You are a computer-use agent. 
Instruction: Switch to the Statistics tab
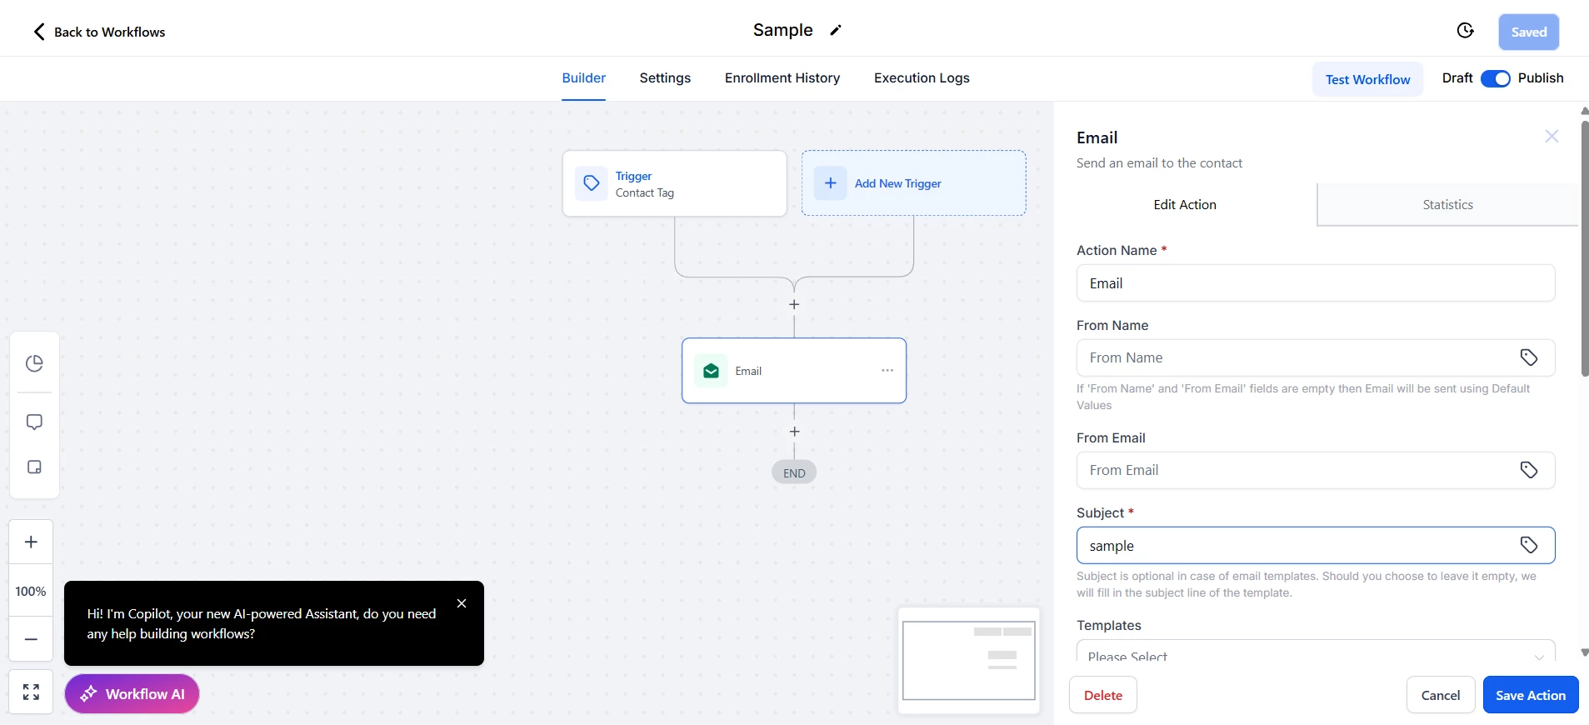pyautogui.click(x=1447, y=204)
